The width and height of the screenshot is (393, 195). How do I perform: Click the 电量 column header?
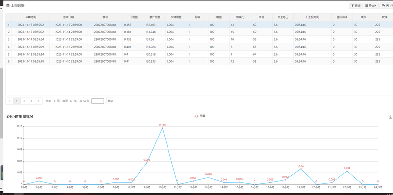pyautogui.click(x=219, y=17)
